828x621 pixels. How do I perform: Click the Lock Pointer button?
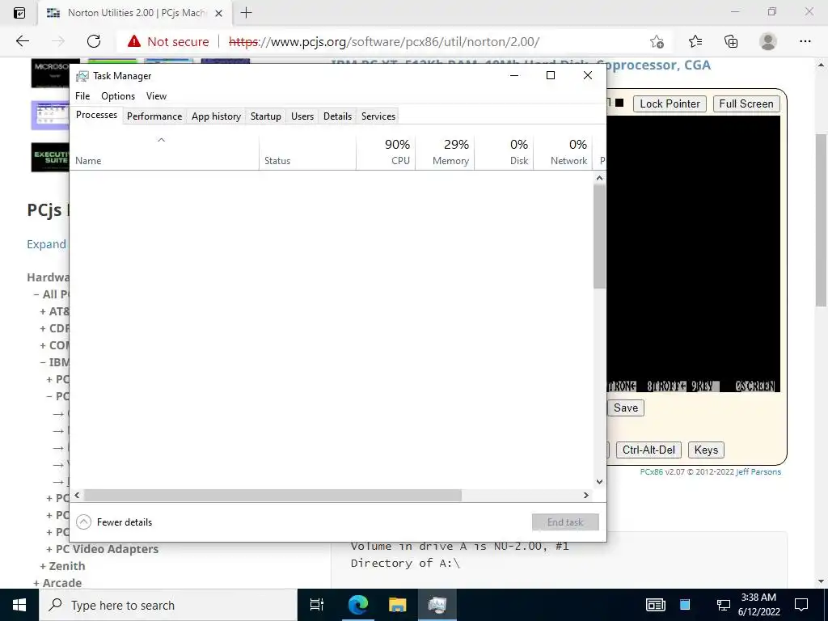pyautogui.click(x=670, y=103)
